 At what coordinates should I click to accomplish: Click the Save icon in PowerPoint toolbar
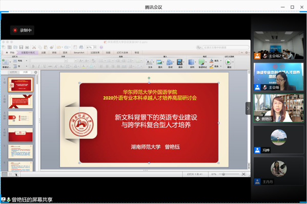21,47
